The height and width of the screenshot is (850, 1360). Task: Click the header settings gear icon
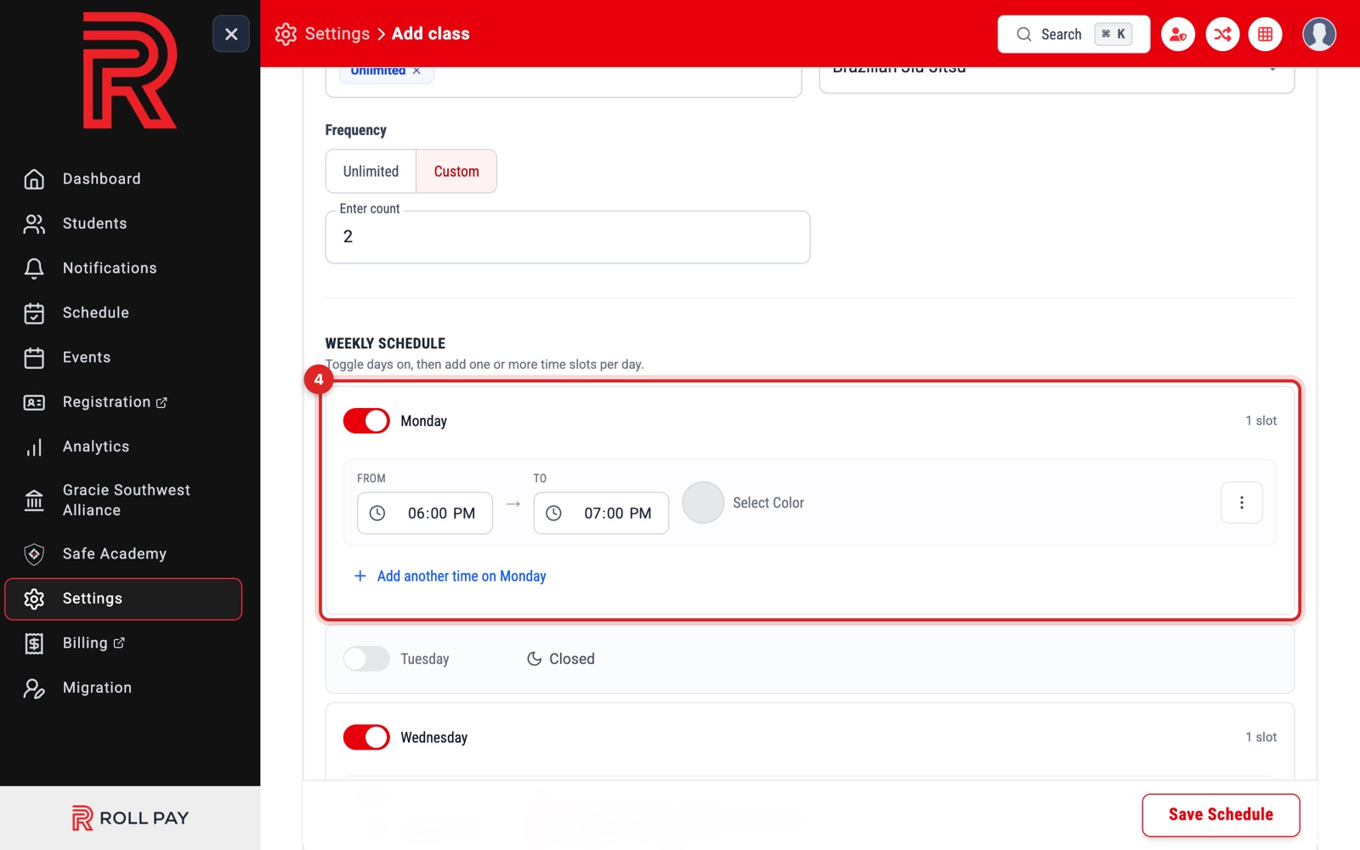click(x=286, y=34)
